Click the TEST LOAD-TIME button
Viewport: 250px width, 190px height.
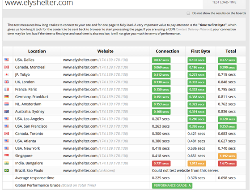(x=224, y=3)
